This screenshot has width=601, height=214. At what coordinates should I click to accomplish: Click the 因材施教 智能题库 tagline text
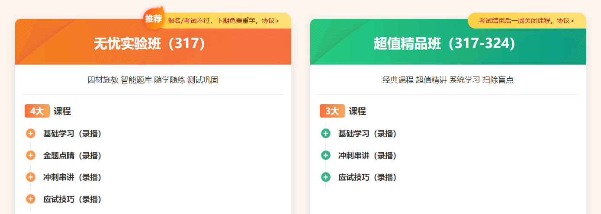click(153, 80)
